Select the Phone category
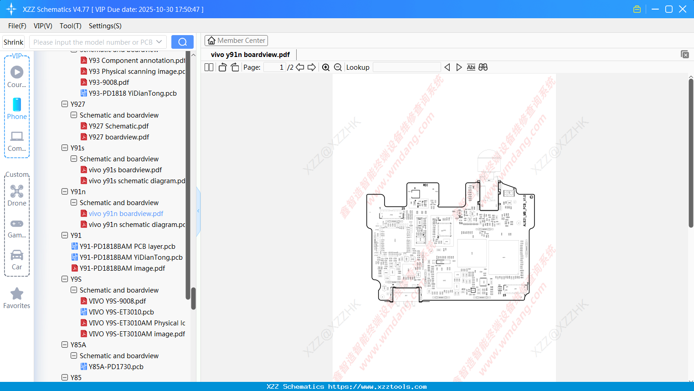 point(17,109)
